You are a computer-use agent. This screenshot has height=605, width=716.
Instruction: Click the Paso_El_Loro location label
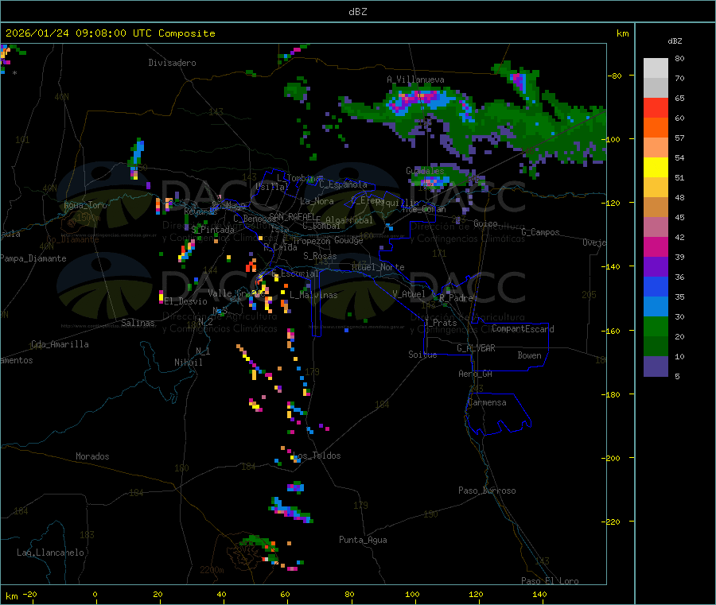pos(551,581)
